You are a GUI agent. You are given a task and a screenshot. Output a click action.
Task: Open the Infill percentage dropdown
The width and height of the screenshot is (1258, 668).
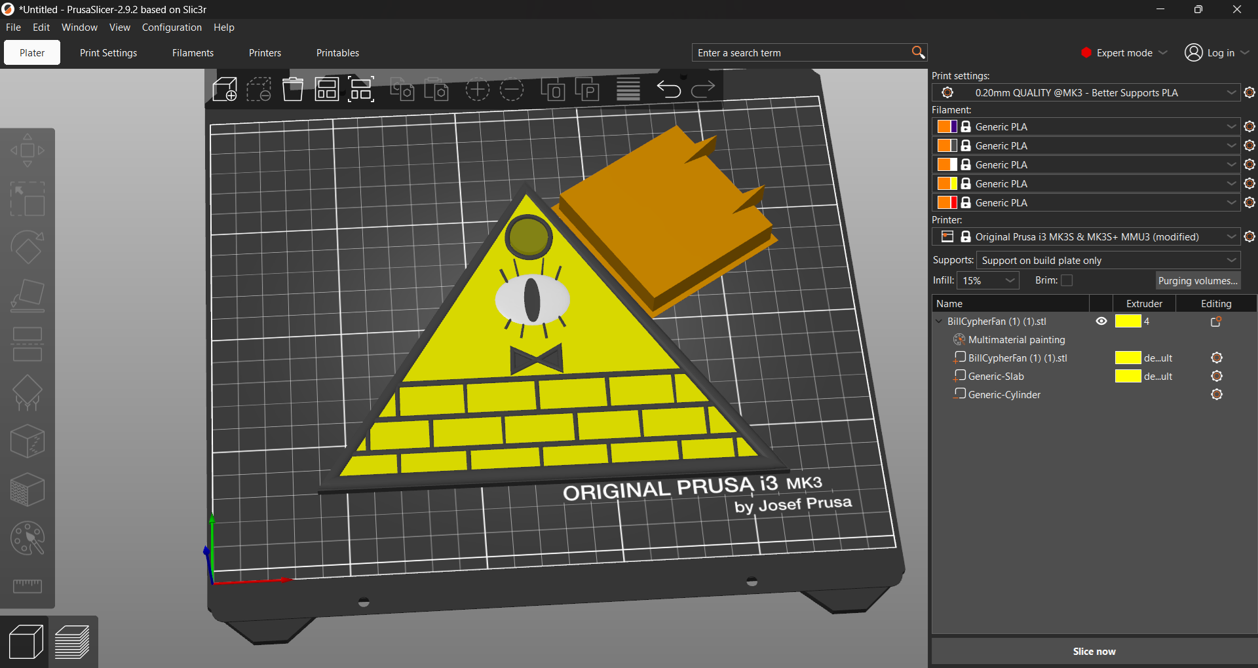click(x=988, y=280)
